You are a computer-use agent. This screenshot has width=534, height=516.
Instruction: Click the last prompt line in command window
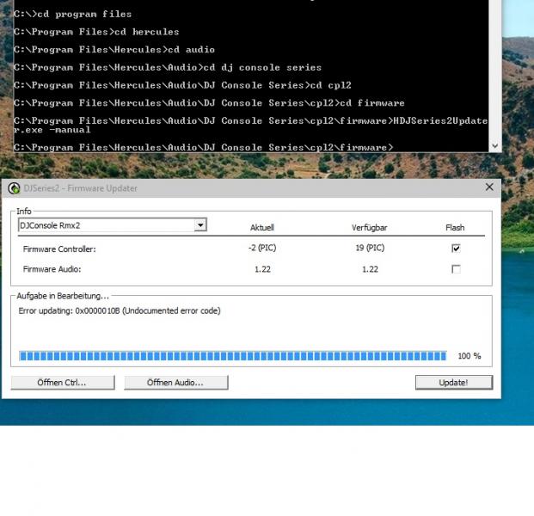(203, 147)
